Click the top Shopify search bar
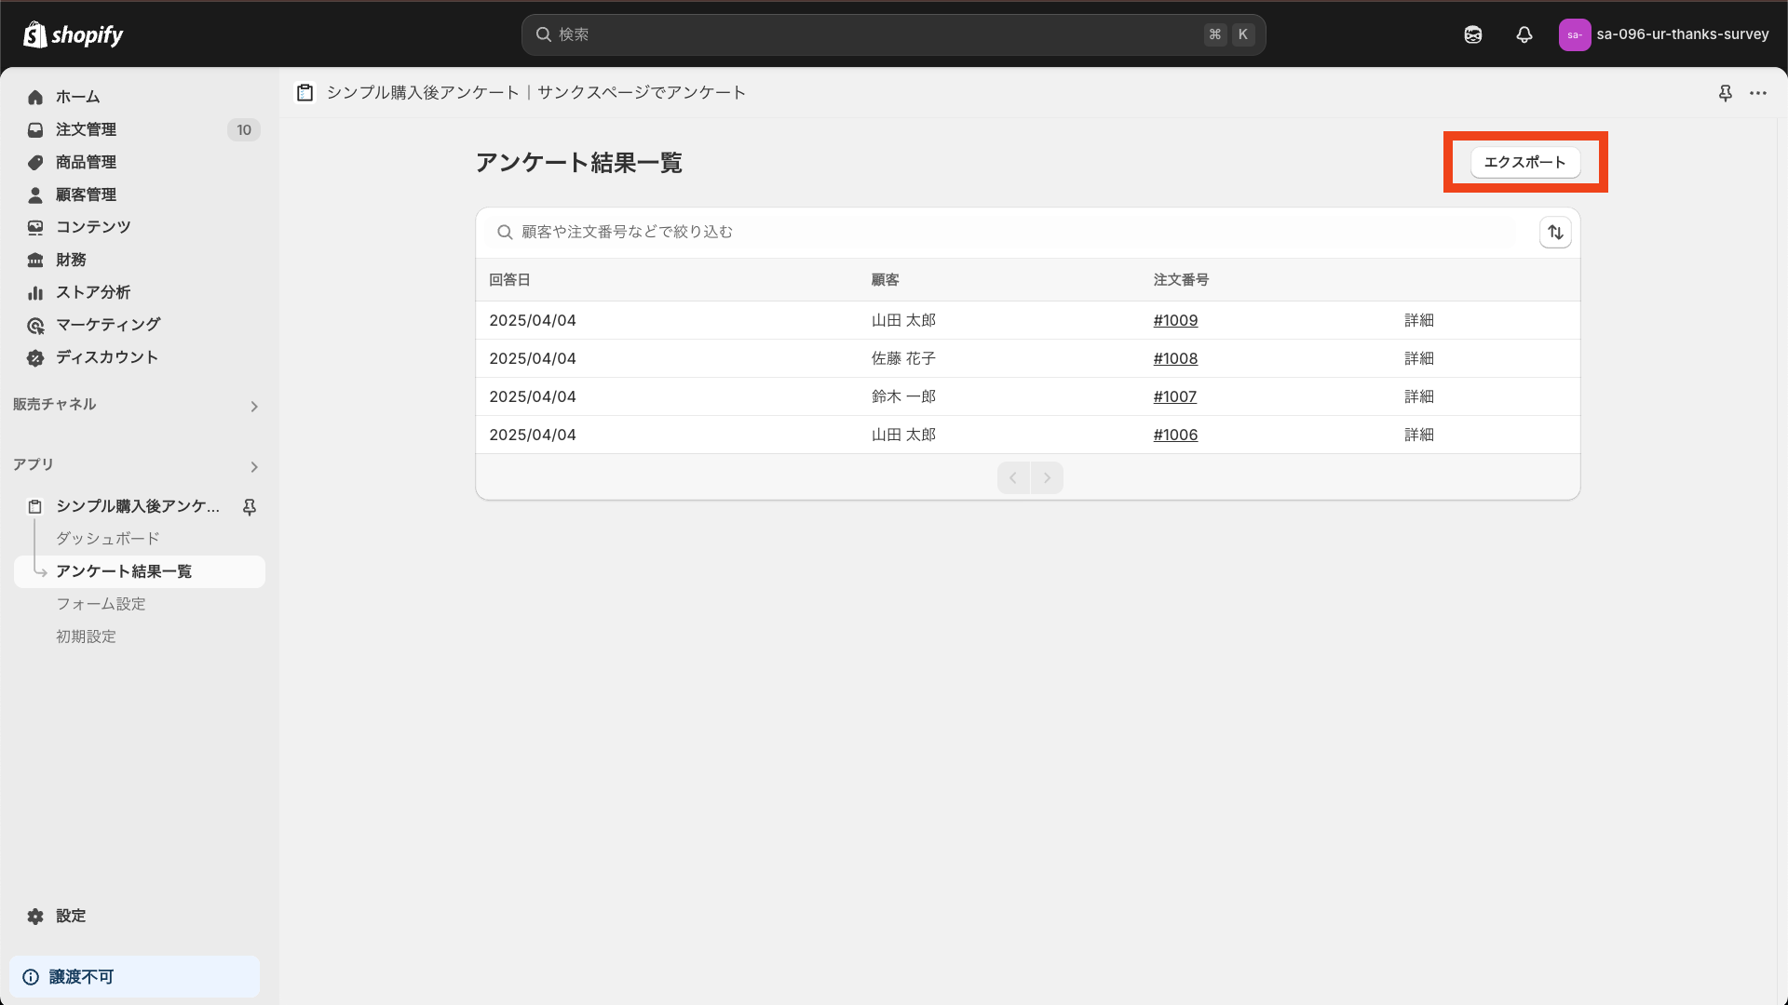 892,34
